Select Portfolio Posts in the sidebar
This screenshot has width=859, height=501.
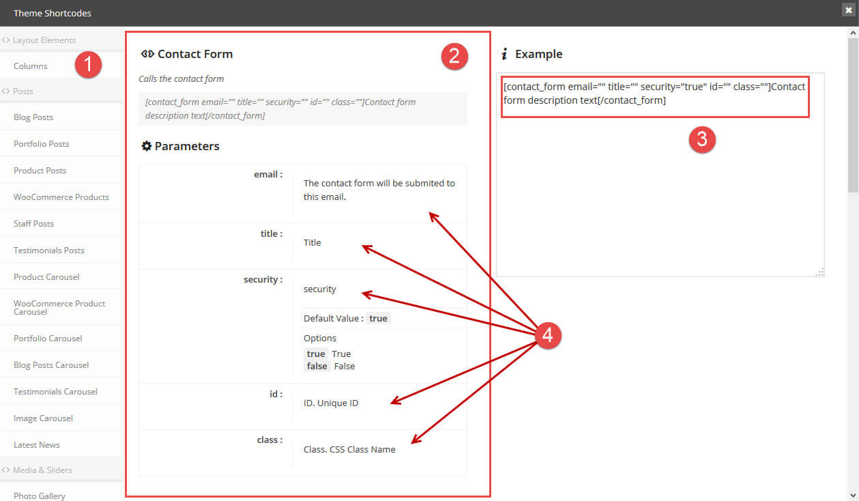(41, 143)
